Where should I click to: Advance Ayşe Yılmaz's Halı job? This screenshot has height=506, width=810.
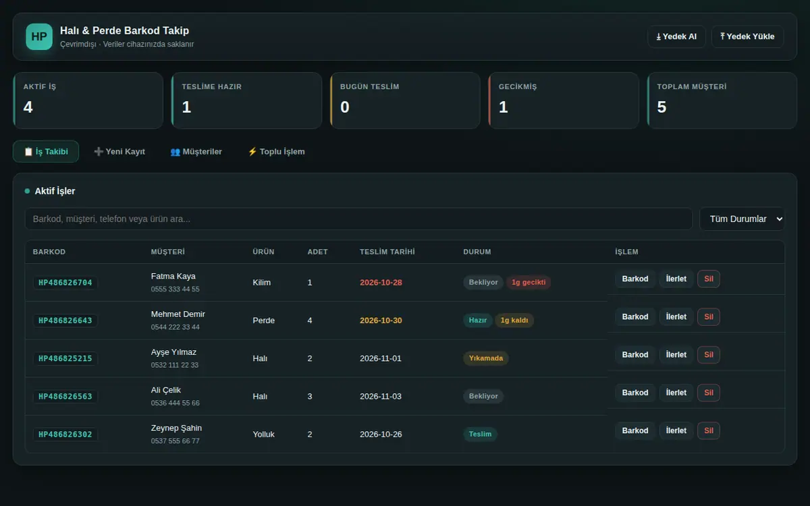click(676, 355)
